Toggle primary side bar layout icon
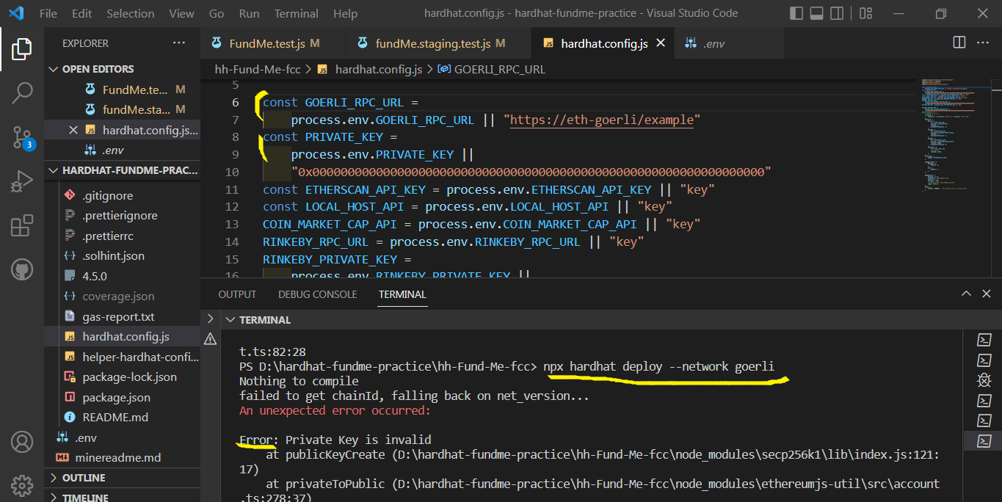The image size is (1002, 502). point(796,13)
